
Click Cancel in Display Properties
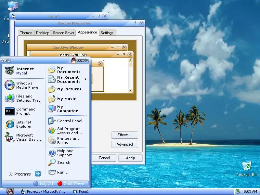tap(104, 158)
